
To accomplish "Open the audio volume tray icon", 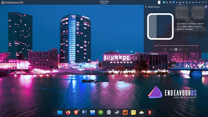I will (x=183, y=2).
